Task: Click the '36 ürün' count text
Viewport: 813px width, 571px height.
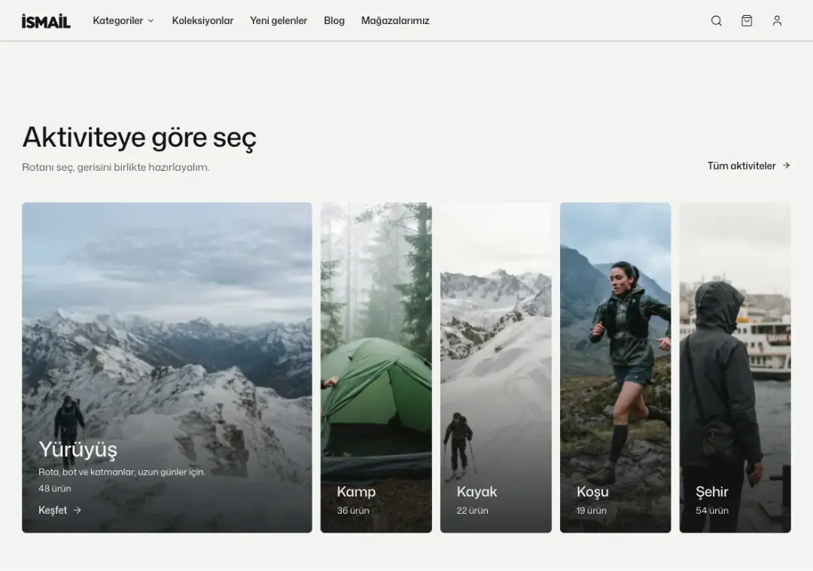Action: 353,510
